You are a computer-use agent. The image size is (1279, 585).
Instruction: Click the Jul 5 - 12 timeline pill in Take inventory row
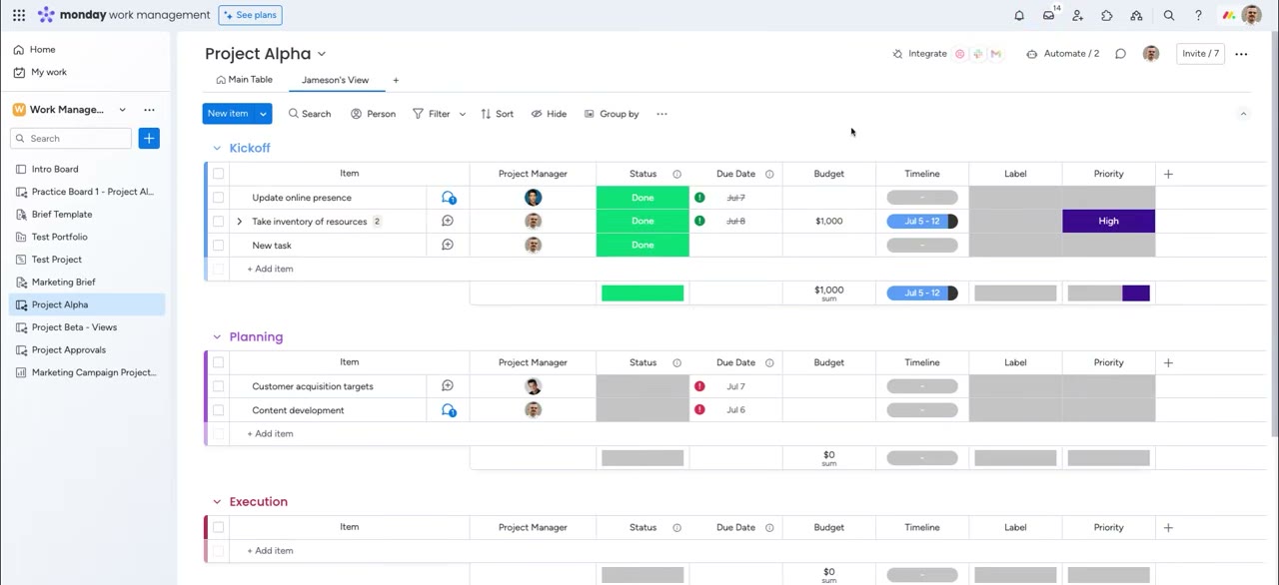tap(922, 221)
